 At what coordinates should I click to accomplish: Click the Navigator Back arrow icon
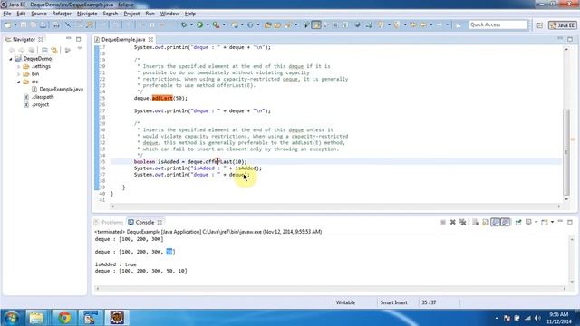coord(12,50)
